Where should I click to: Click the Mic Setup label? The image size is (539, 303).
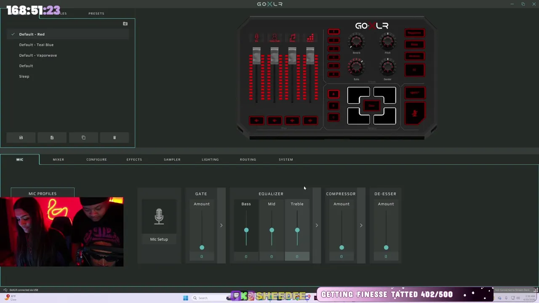[159, 239]
